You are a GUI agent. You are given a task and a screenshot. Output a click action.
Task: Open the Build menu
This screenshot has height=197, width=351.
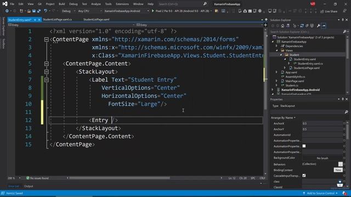pyautogui.click(x=61, y=4)
